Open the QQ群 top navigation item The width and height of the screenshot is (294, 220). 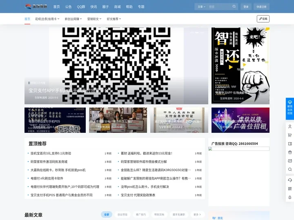pyautogui.click(x=81, y=7)
